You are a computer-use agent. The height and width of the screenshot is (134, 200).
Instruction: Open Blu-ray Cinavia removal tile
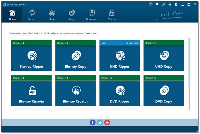[x=31, y=93]
